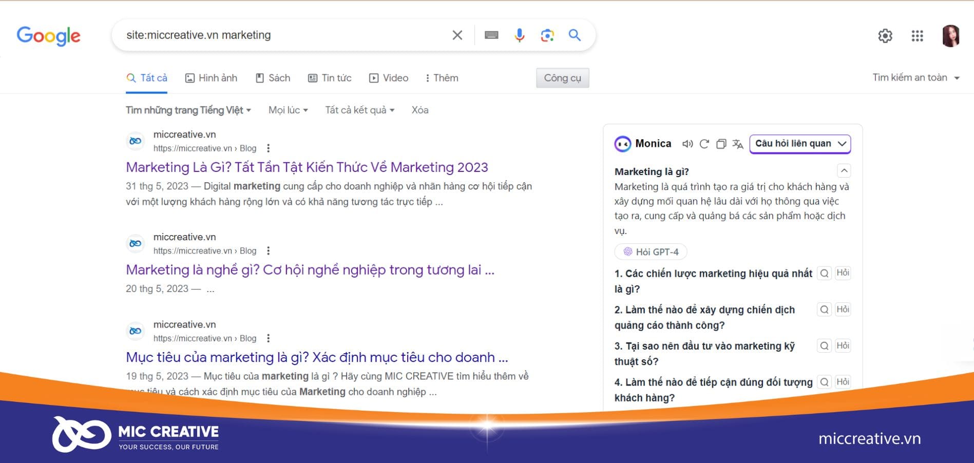Search question 3 marketing kỹ thuật số
974x463 pixels.
click(x=824, y=346)
